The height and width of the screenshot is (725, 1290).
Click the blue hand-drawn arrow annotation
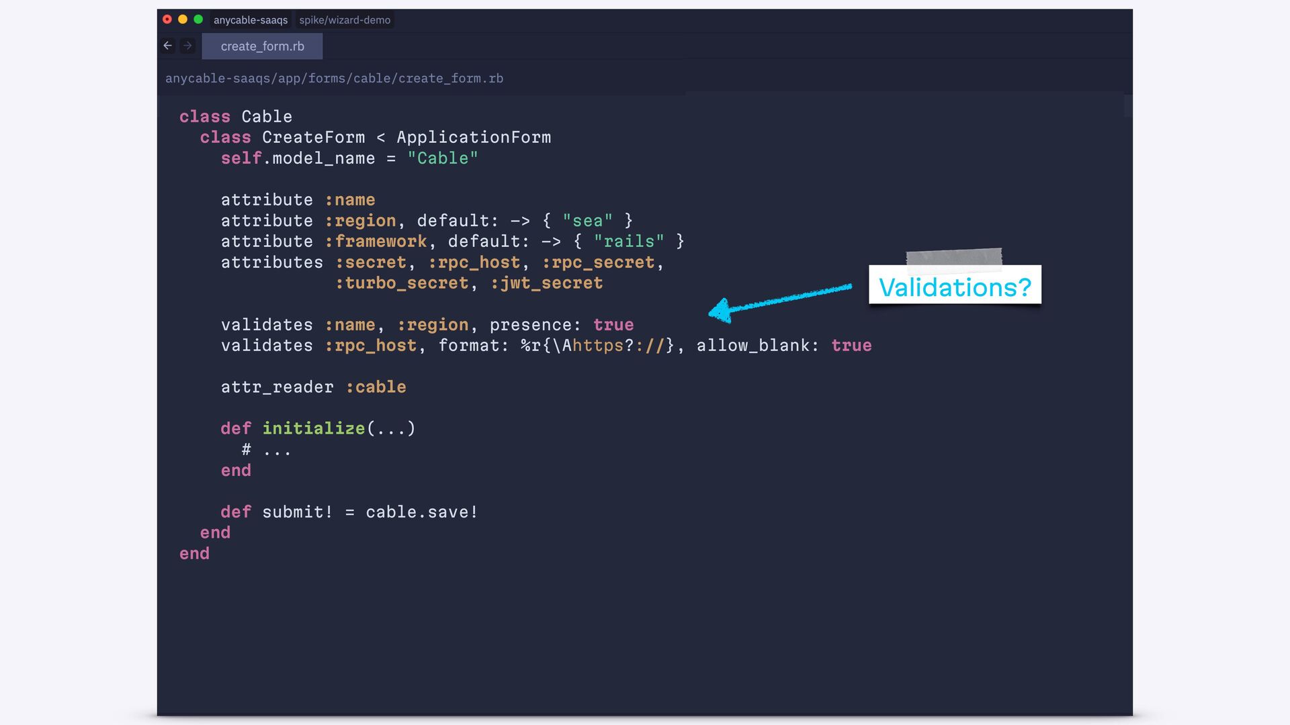(779, 300)
